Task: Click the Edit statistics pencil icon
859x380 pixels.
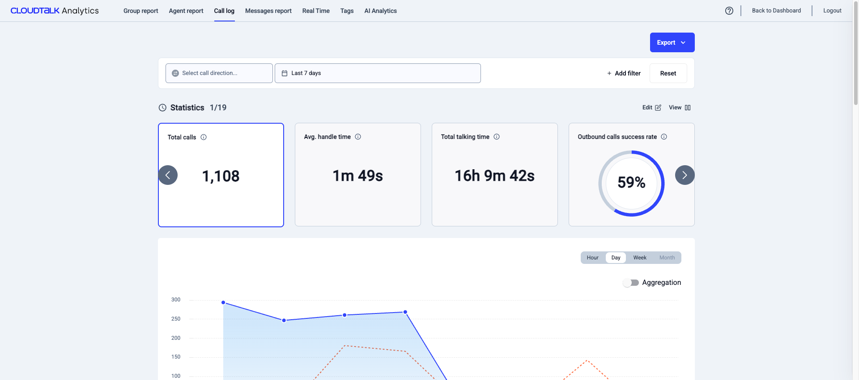Action: click(x=658, y=108)
